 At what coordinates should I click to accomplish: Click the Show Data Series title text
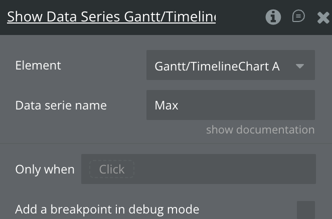click(111, 17)
